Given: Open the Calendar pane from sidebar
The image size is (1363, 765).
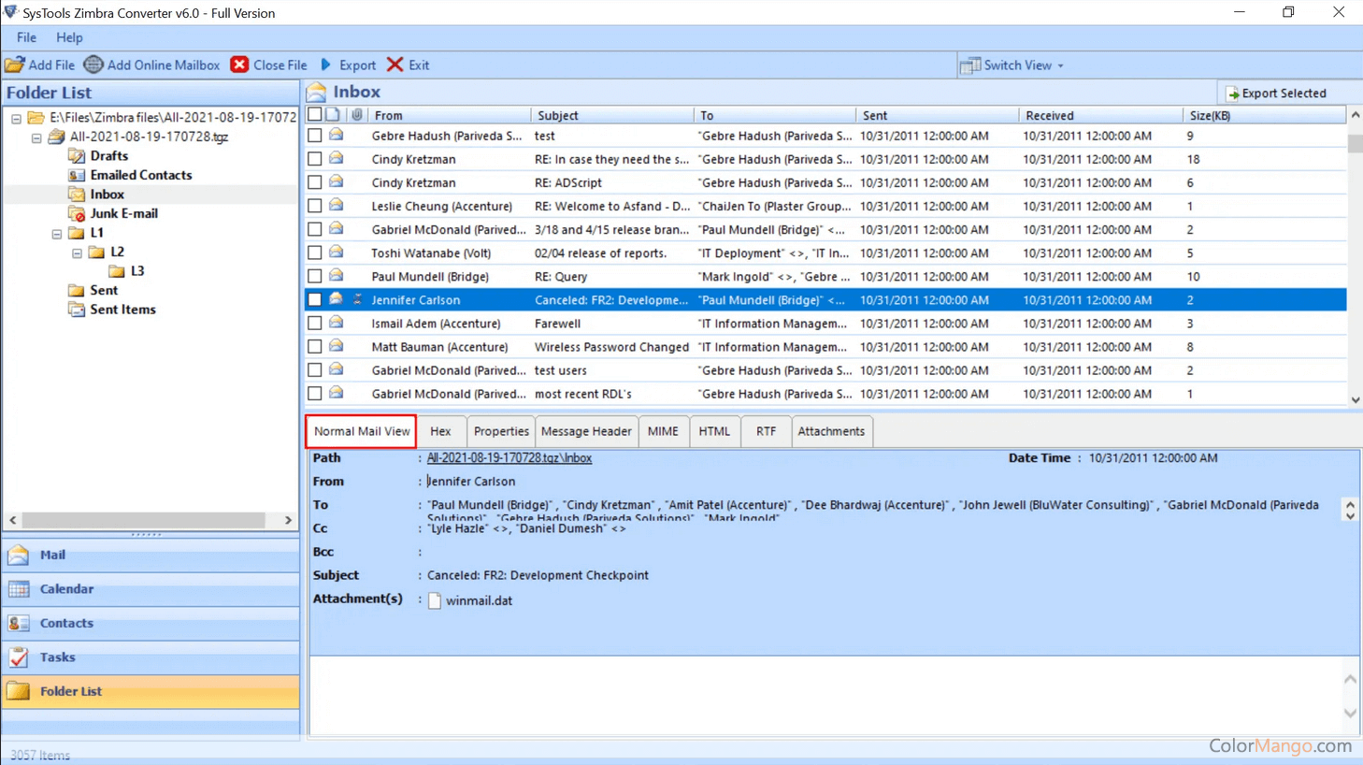Looking at the screenshot, I should 66,589.
